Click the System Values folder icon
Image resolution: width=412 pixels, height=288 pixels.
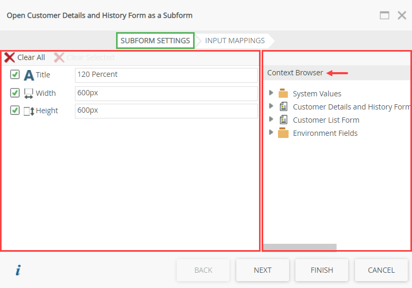pyautogui.click(x=283, y=93)
